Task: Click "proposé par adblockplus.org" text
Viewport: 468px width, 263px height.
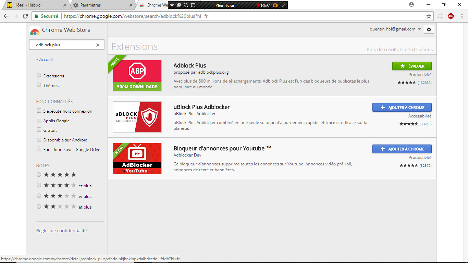Action: pos(201,72)
